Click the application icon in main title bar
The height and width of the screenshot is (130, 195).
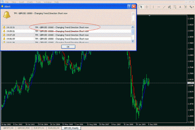point(2,2)
